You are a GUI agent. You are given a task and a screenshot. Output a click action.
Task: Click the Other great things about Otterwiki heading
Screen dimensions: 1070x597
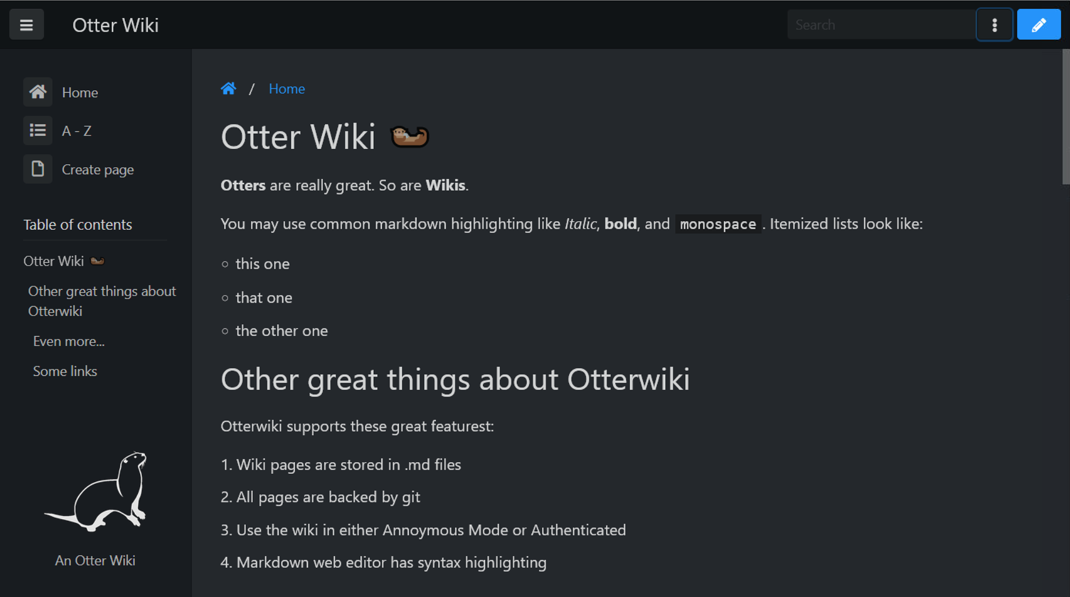[x=455, y=379]
